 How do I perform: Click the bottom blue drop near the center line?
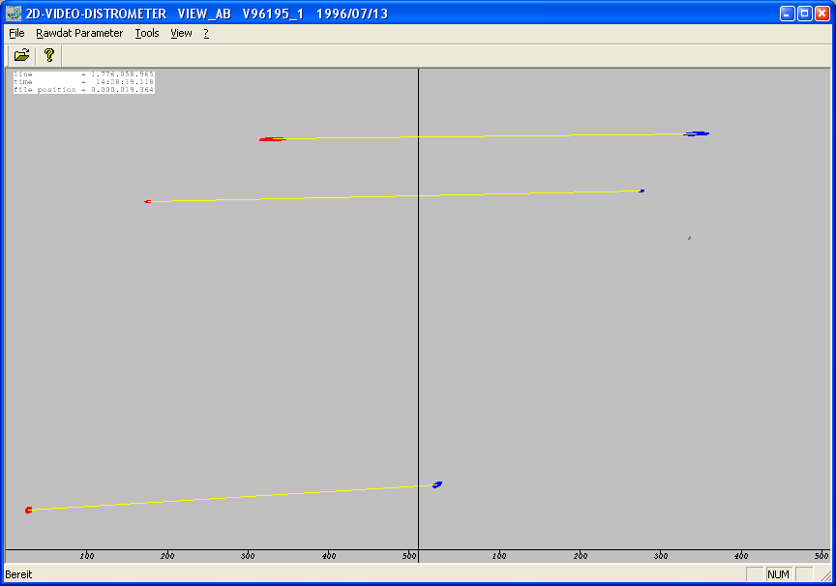(437, 484)
